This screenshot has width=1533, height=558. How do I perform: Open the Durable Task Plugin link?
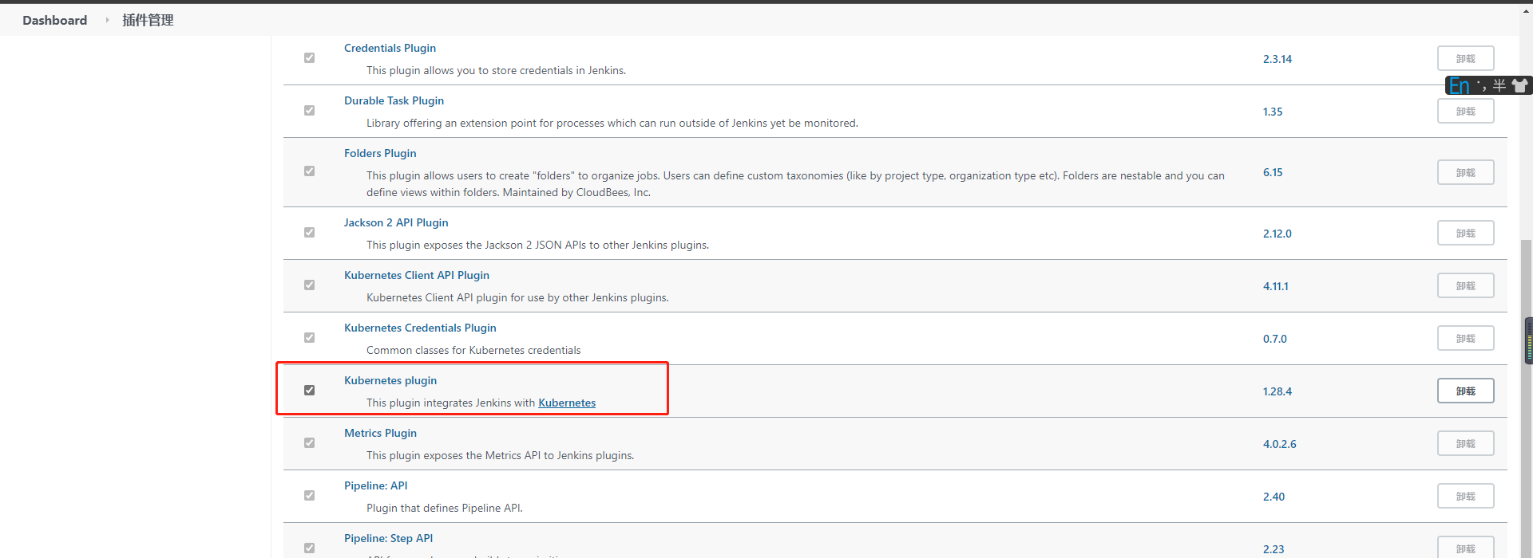pyautogui.click(x=394, y=100)
